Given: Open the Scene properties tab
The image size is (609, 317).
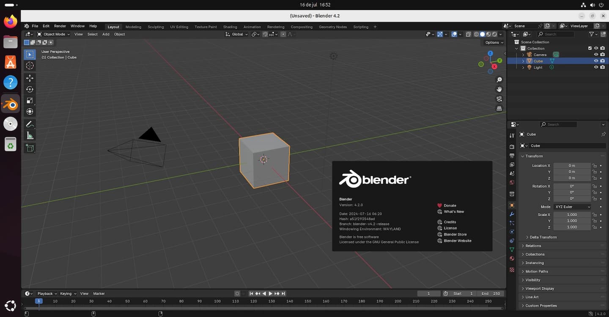Looking at the screenshot, I should click(512, 173).
